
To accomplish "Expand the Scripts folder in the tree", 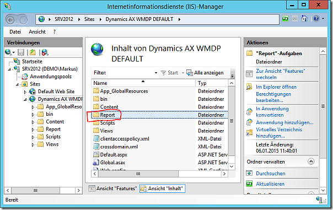I will (x=33, y=137).
